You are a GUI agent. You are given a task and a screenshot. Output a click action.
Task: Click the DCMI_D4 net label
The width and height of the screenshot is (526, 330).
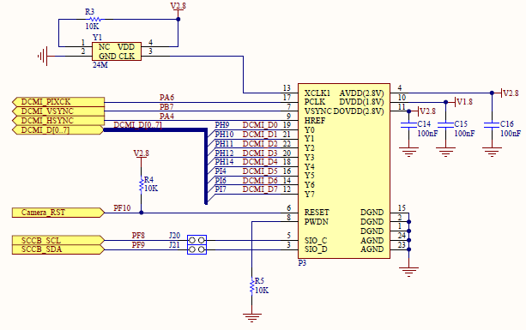(x=260, y=162)
